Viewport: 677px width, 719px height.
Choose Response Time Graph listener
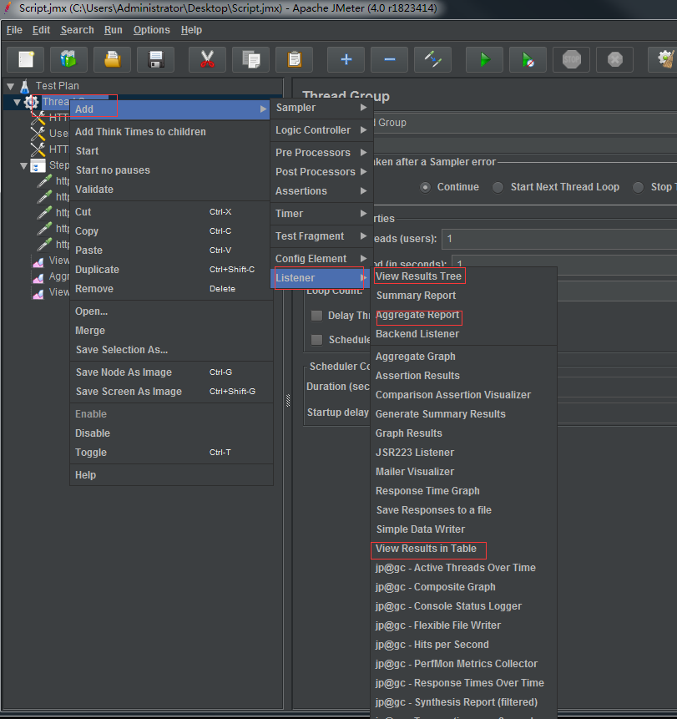tap(464, 491)
